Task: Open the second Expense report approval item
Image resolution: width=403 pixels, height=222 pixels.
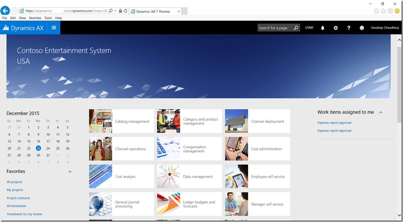Action: (x=334, y=131)
